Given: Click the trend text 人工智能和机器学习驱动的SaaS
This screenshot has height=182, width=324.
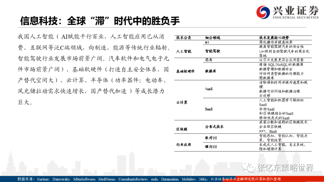Looking at the screenshot, I should [x=281, y=102].
